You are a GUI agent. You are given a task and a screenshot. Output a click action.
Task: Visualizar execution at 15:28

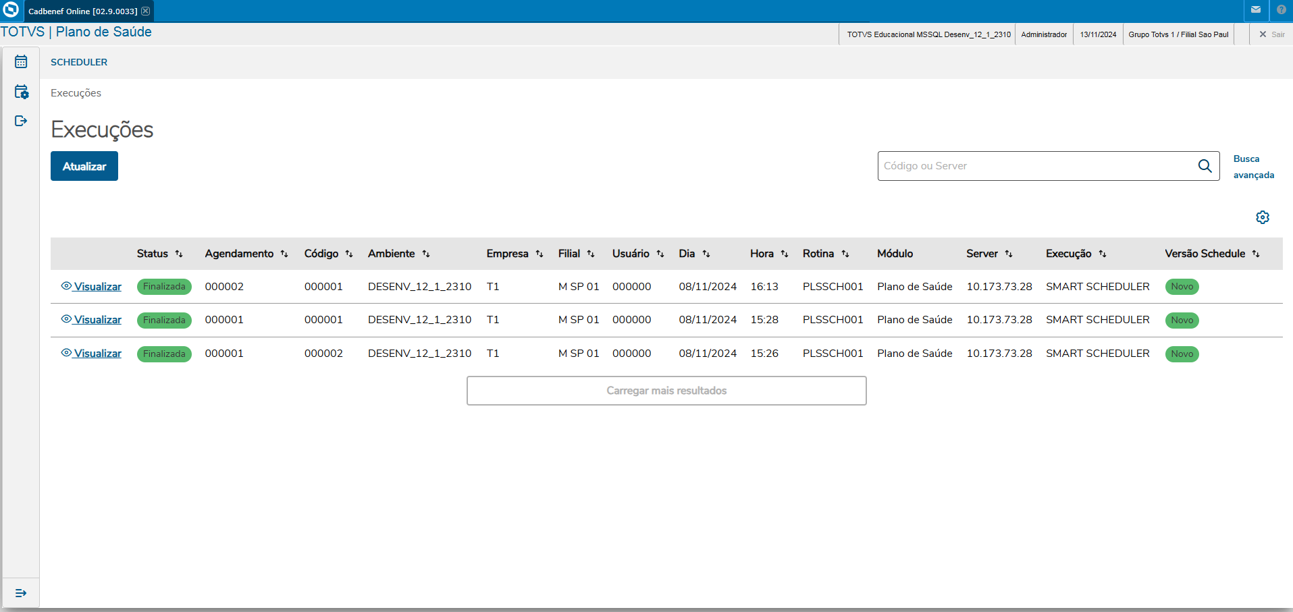91,320
